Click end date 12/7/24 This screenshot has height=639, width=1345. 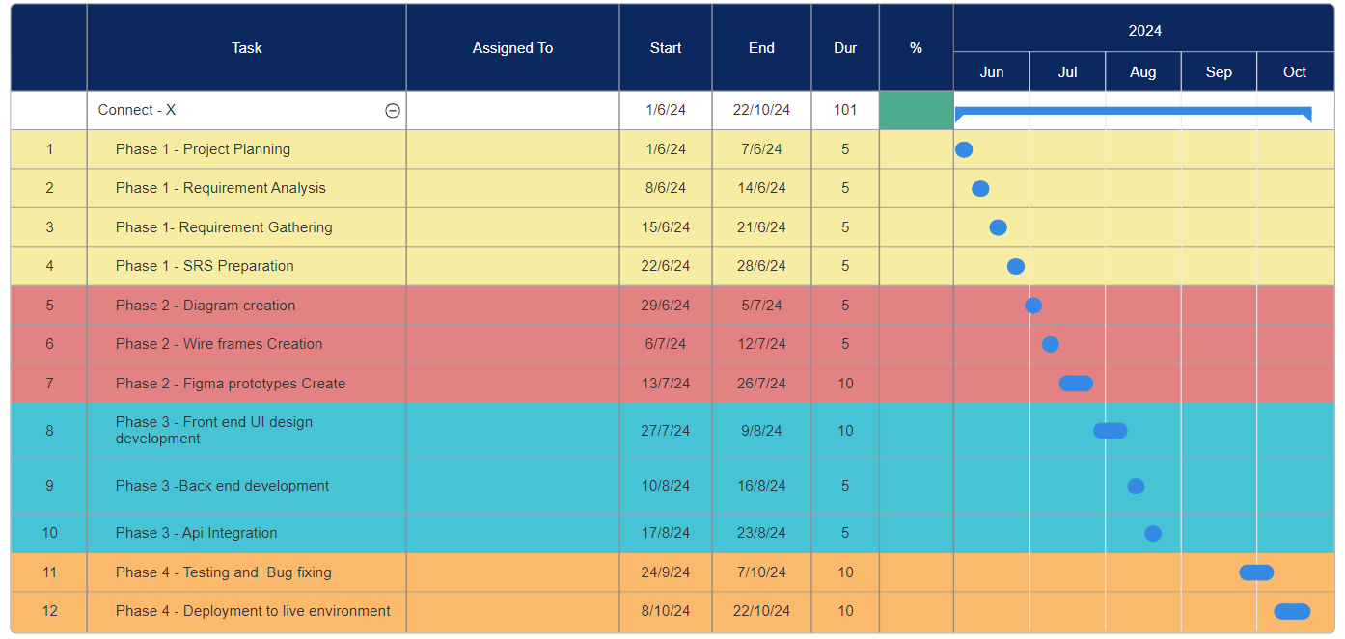click(761, 344)
